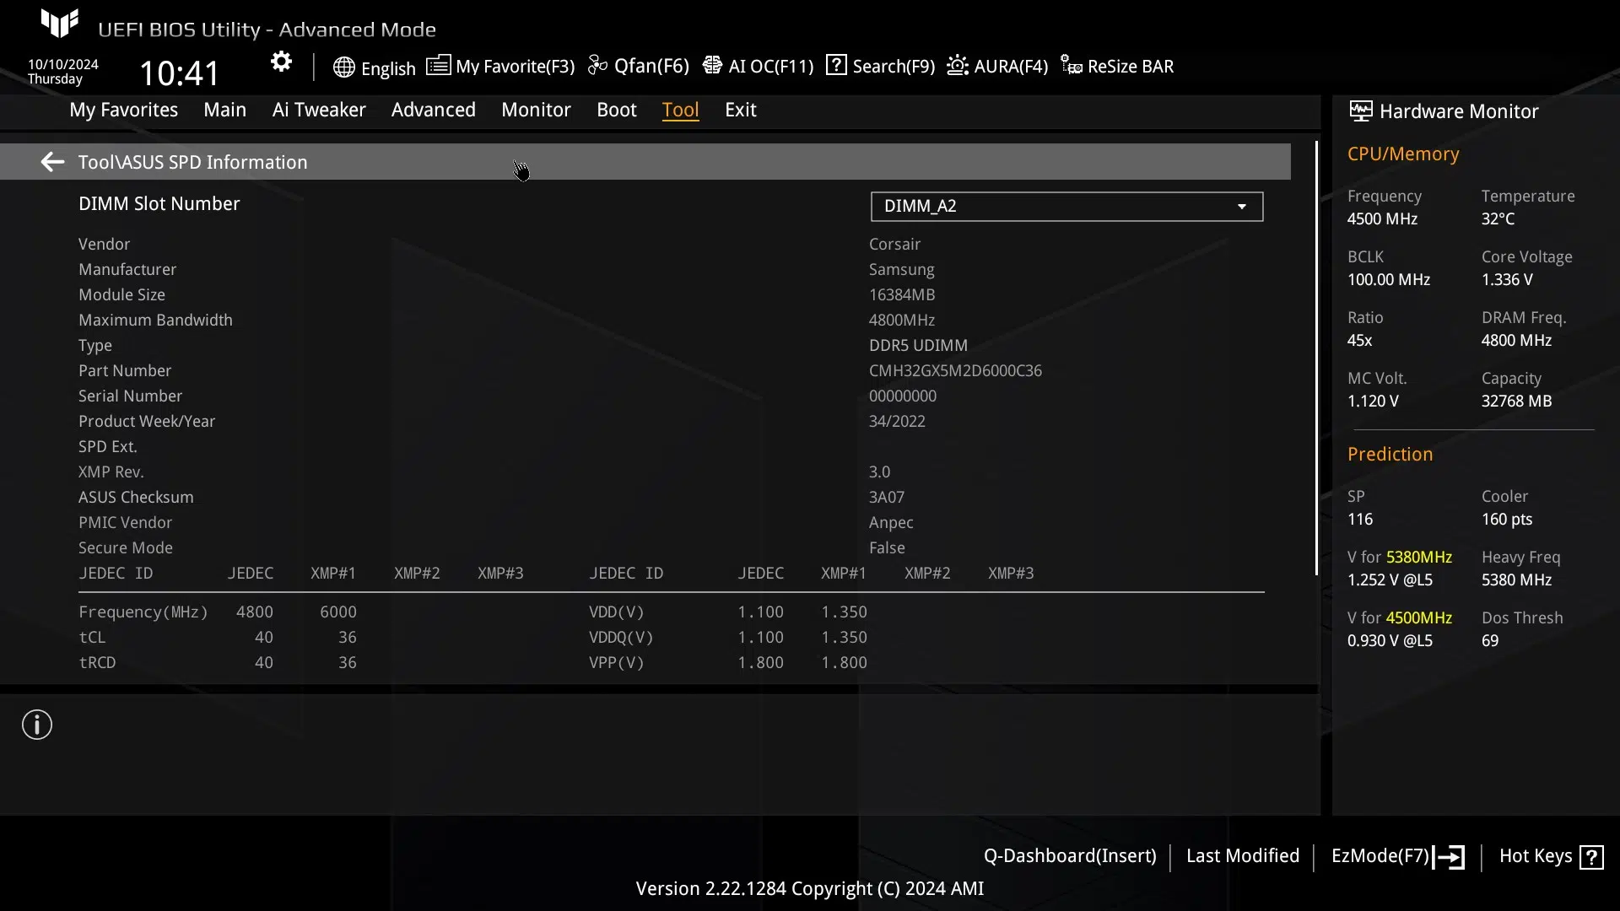Click the EzMode exit arrow icon
Viewport: 1620px width, 911px height.
coord(1449,857)
